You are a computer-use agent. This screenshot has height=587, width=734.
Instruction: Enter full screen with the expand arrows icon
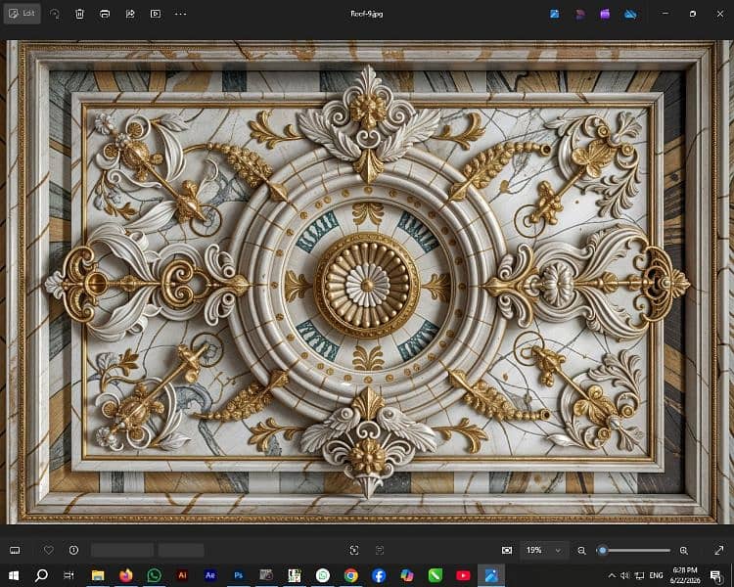(719, 551)
